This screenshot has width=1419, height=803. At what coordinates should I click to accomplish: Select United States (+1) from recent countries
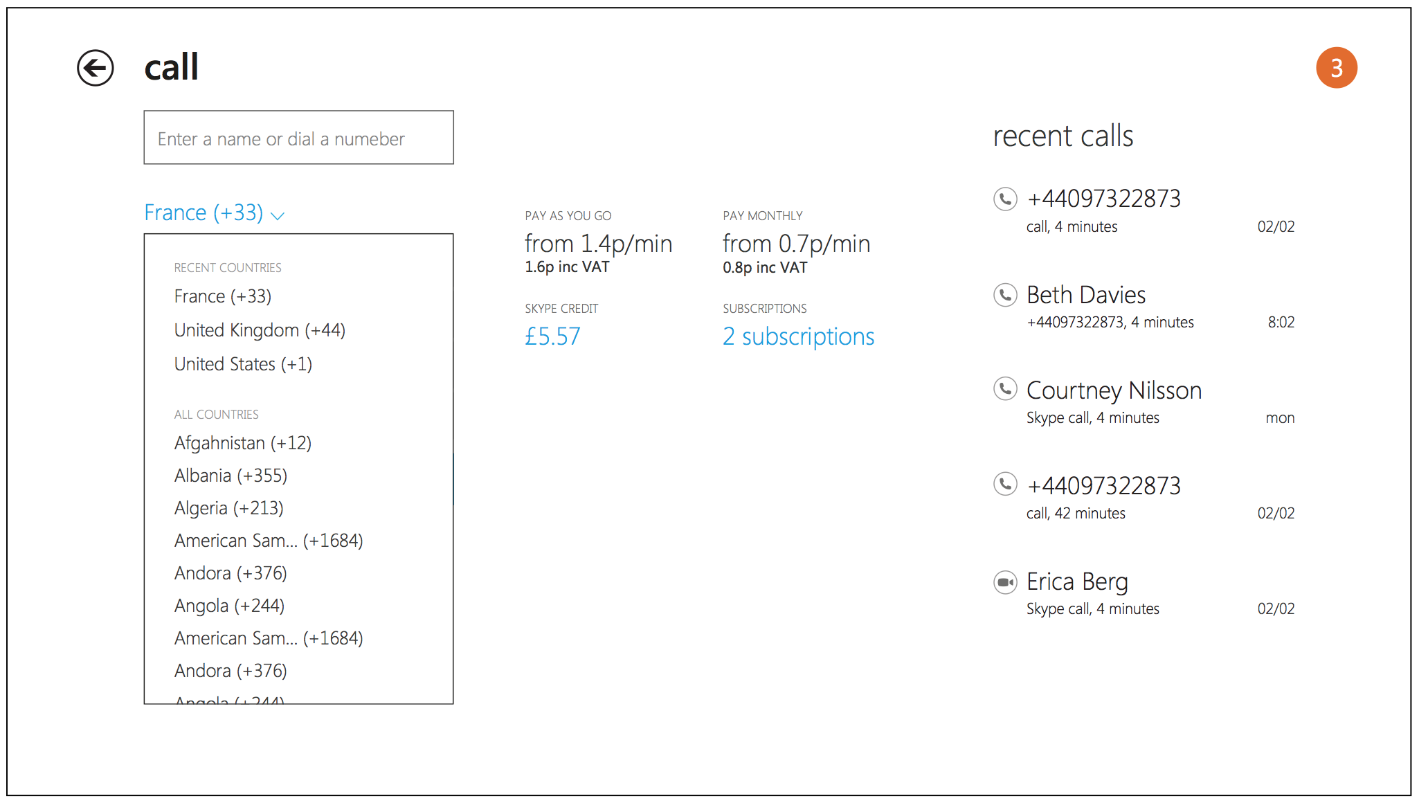coord(243,364)
